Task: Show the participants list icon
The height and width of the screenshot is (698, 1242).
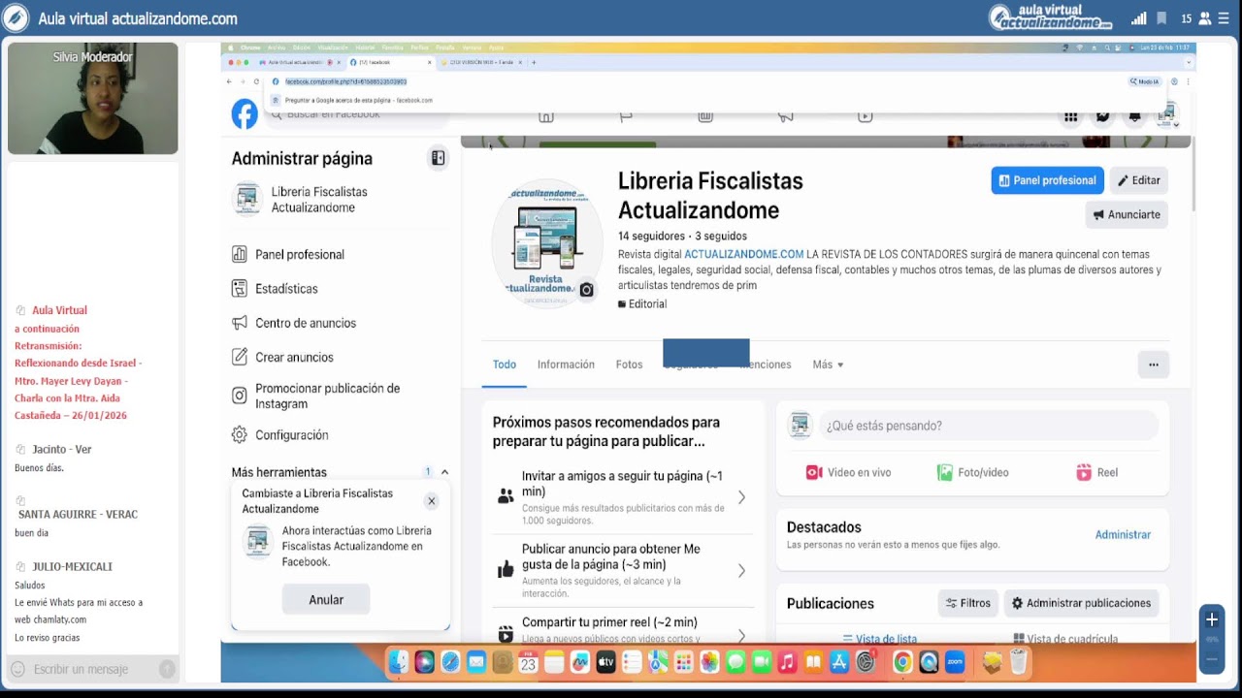Action: click(1205, 18)
